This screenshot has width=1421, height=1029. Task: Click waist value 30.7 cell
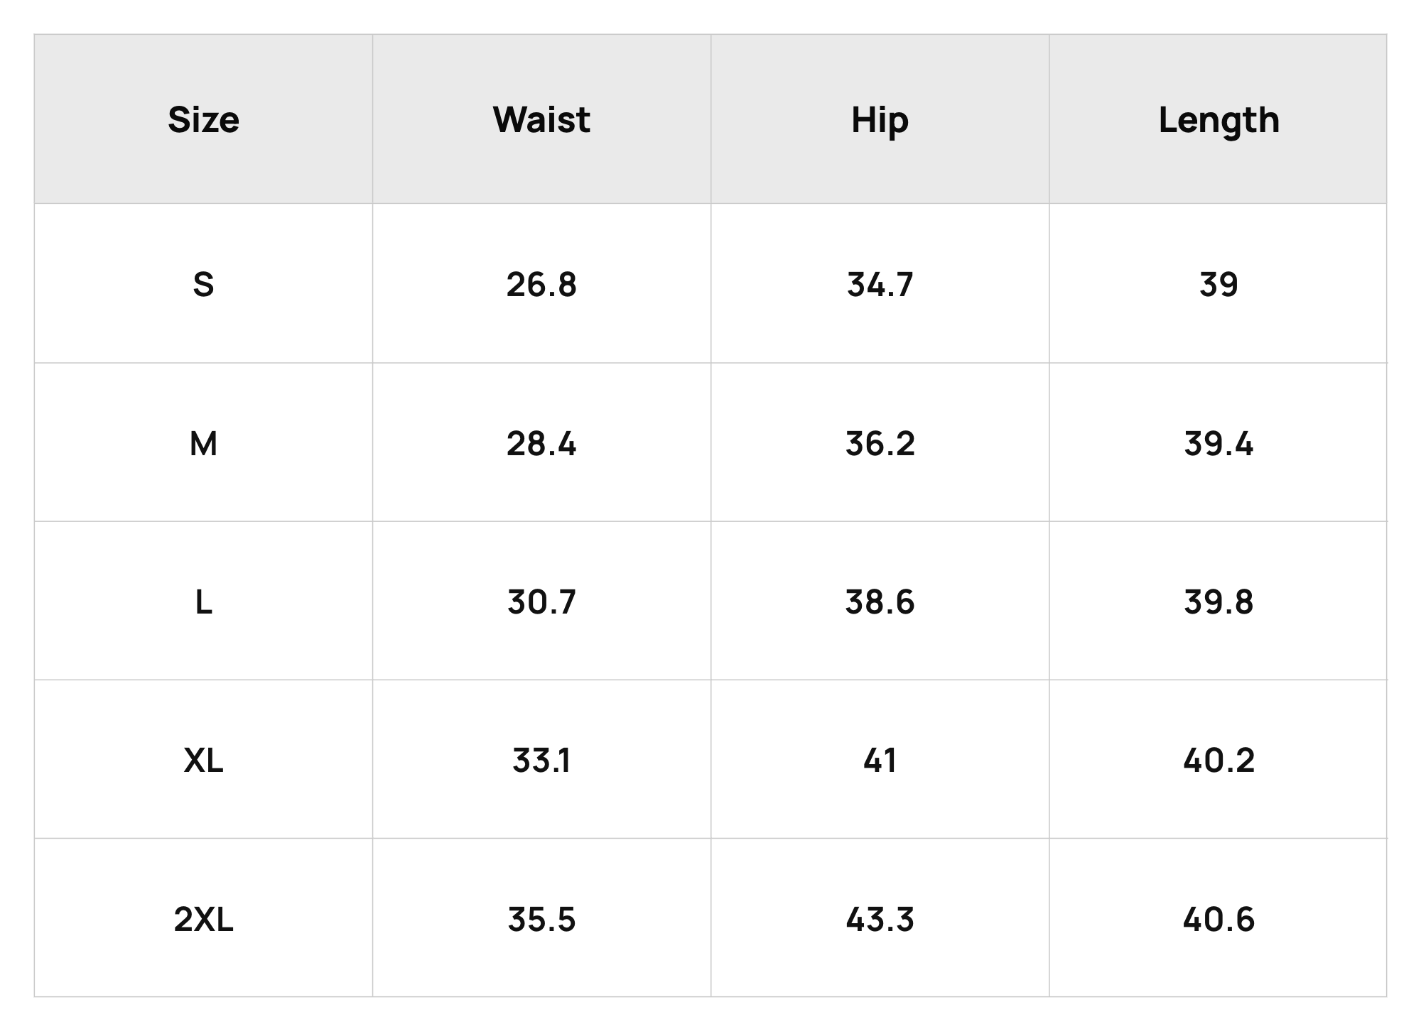(x=541, y=601)
